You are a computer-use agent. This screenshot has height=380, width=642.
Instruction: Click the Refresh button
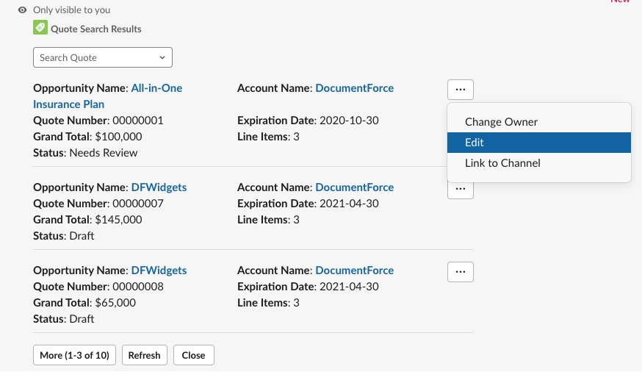coord(145,355)
